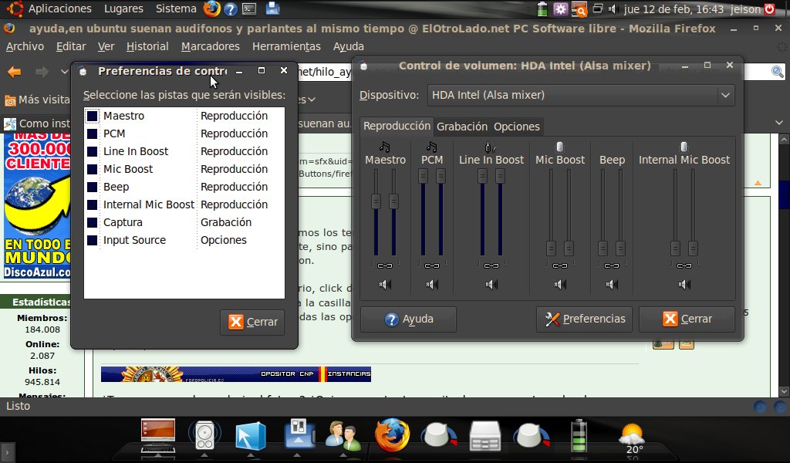This screenshot has height=463, width=790.
Task: Open the Lugares panel menu
Action: tap(123, 8)
